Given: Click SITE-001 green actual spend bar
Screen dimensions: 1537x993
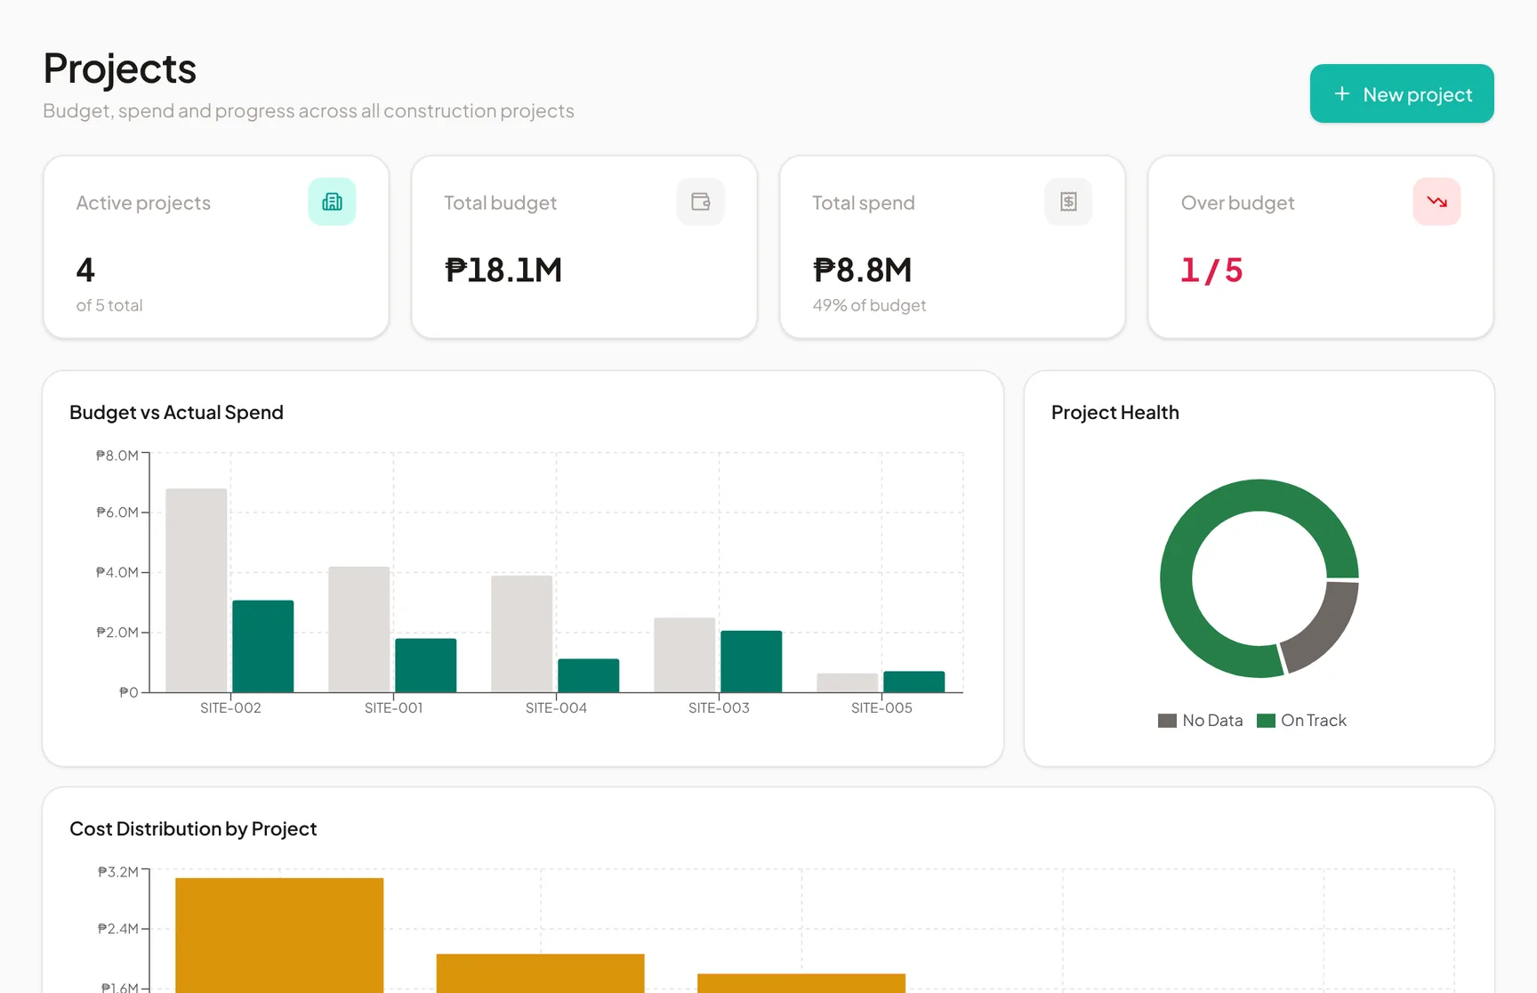Looking at the screenshot, I should (x=426, y=666).
